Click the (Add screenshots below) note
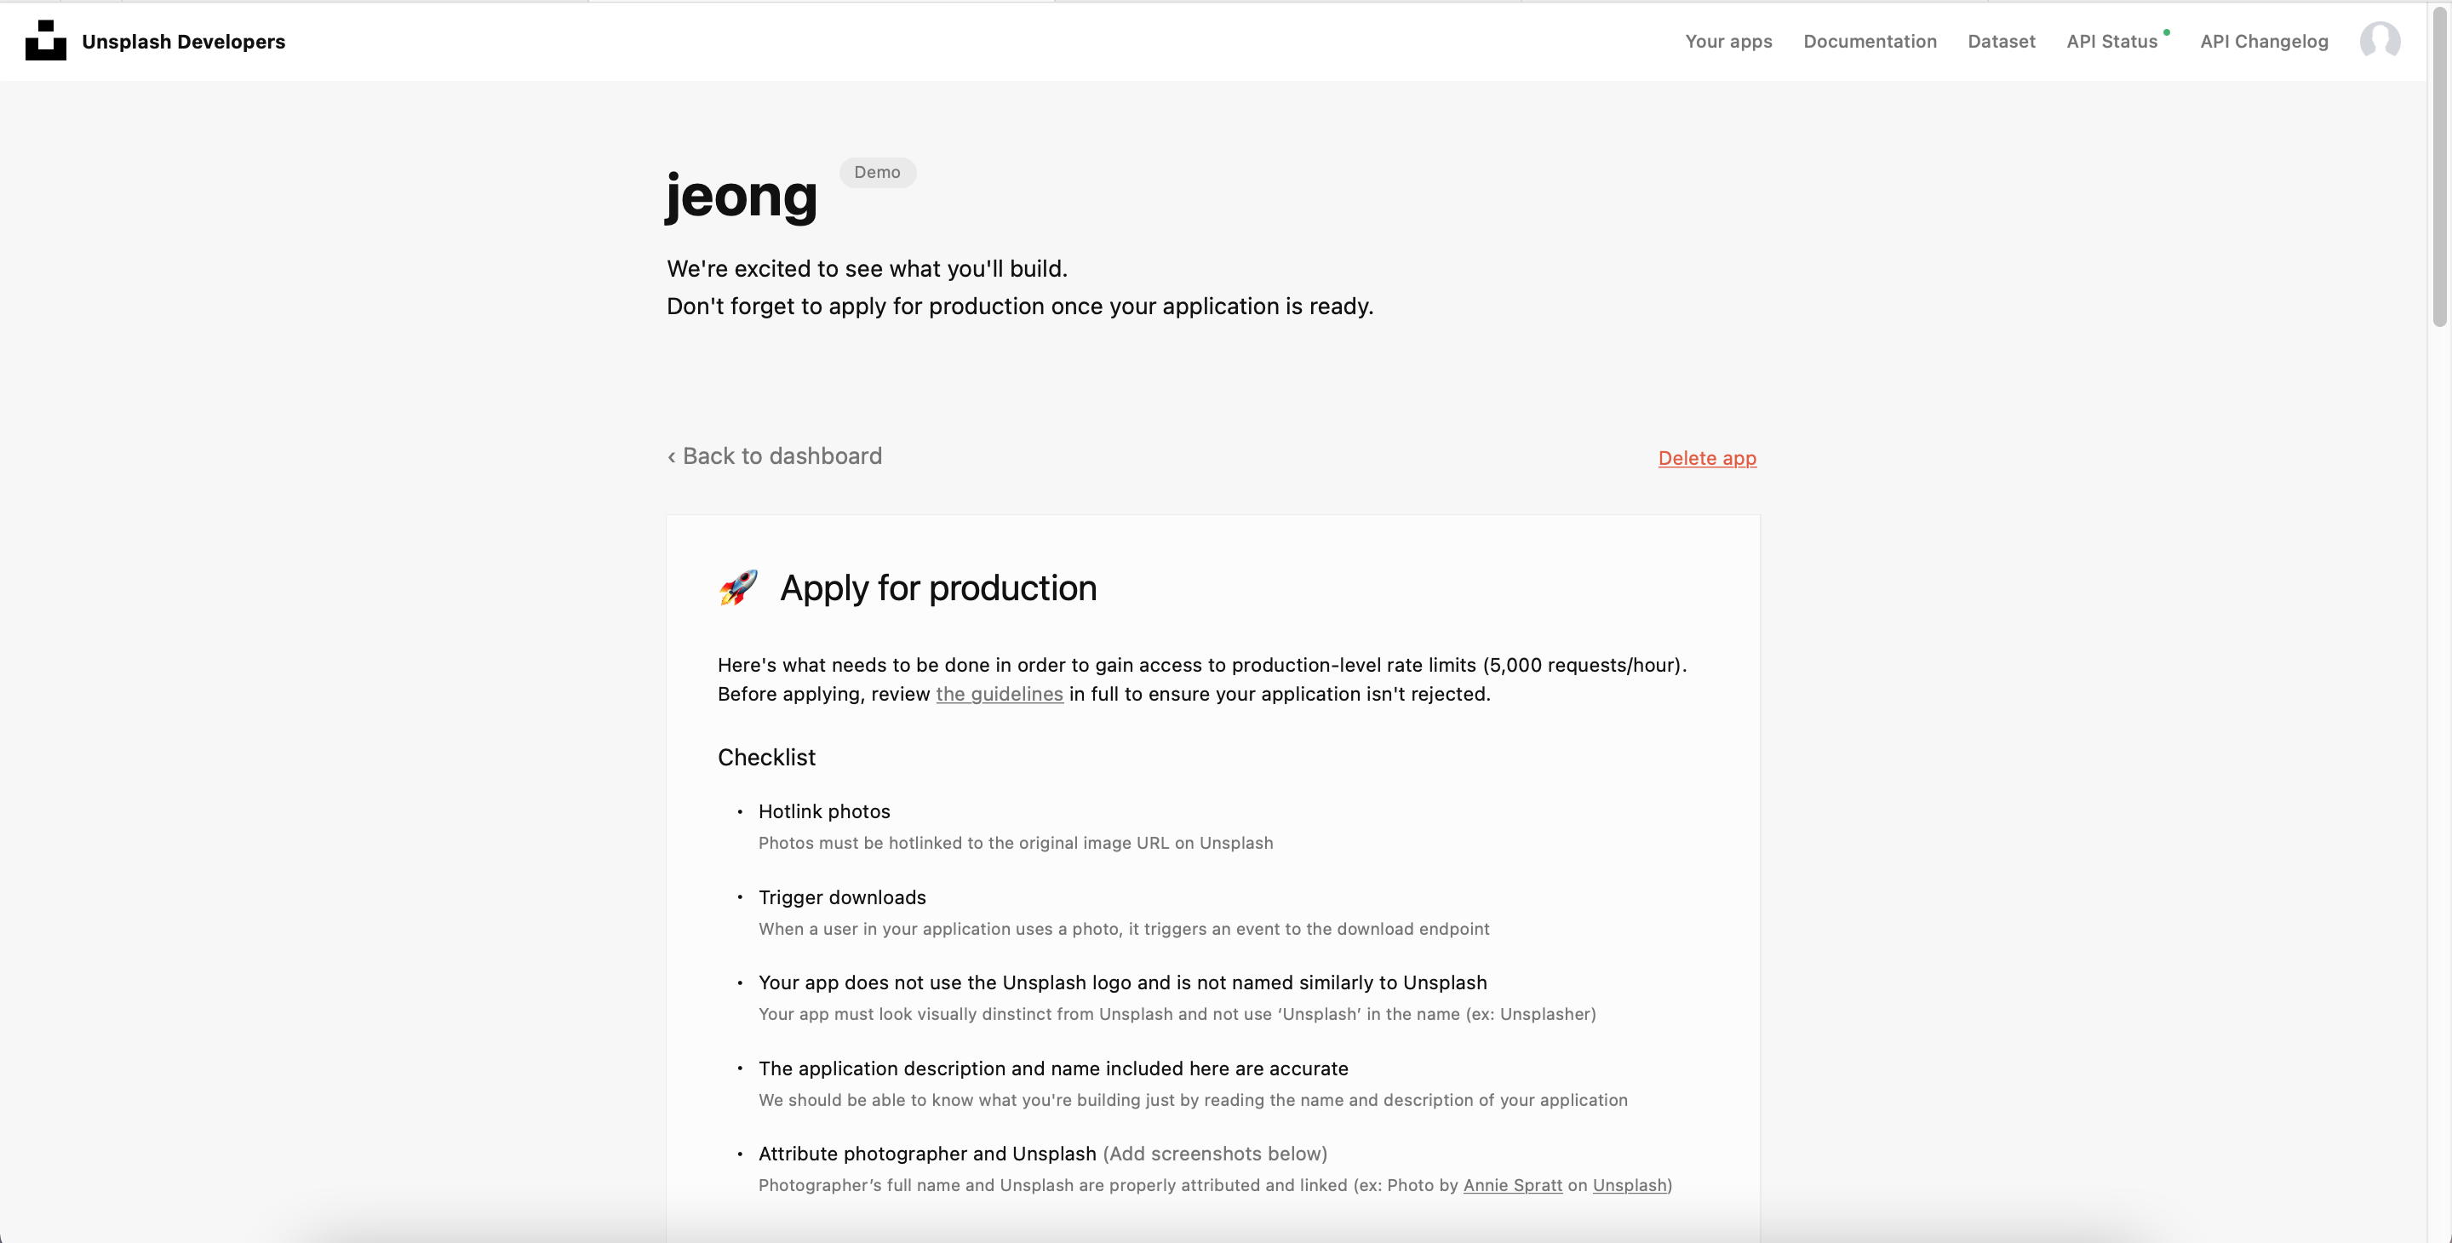This screenshot has width=2452, height=1243. pyautogui.click(x=1215, y=1154)
